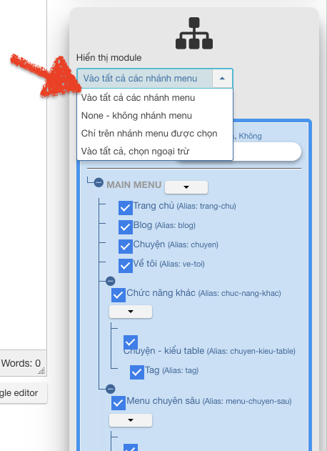
Task: Click the sitemap hierarchy icon
Action: (194, 33)
